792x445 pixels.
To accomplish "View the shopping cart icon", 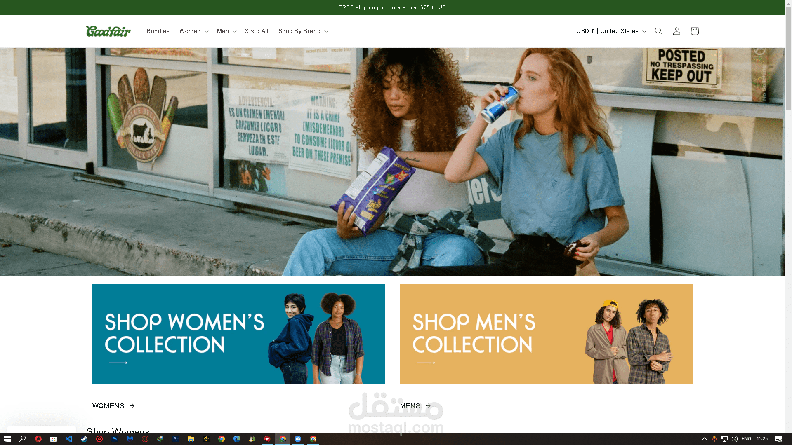I will tap(695, 31).
